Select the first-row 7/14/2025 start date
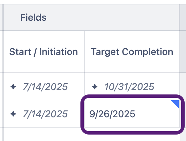Image resolution: width=186 pixels, height=141 pixels. tap(45, 87)
